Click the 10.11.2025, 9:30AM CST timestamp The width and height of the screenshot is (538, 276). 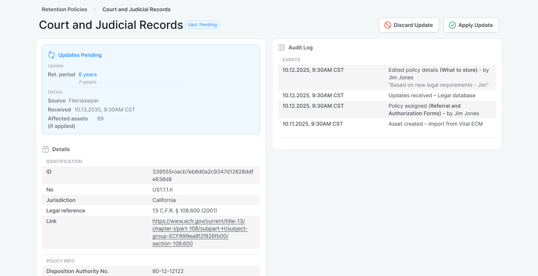[x=313, y=124]
